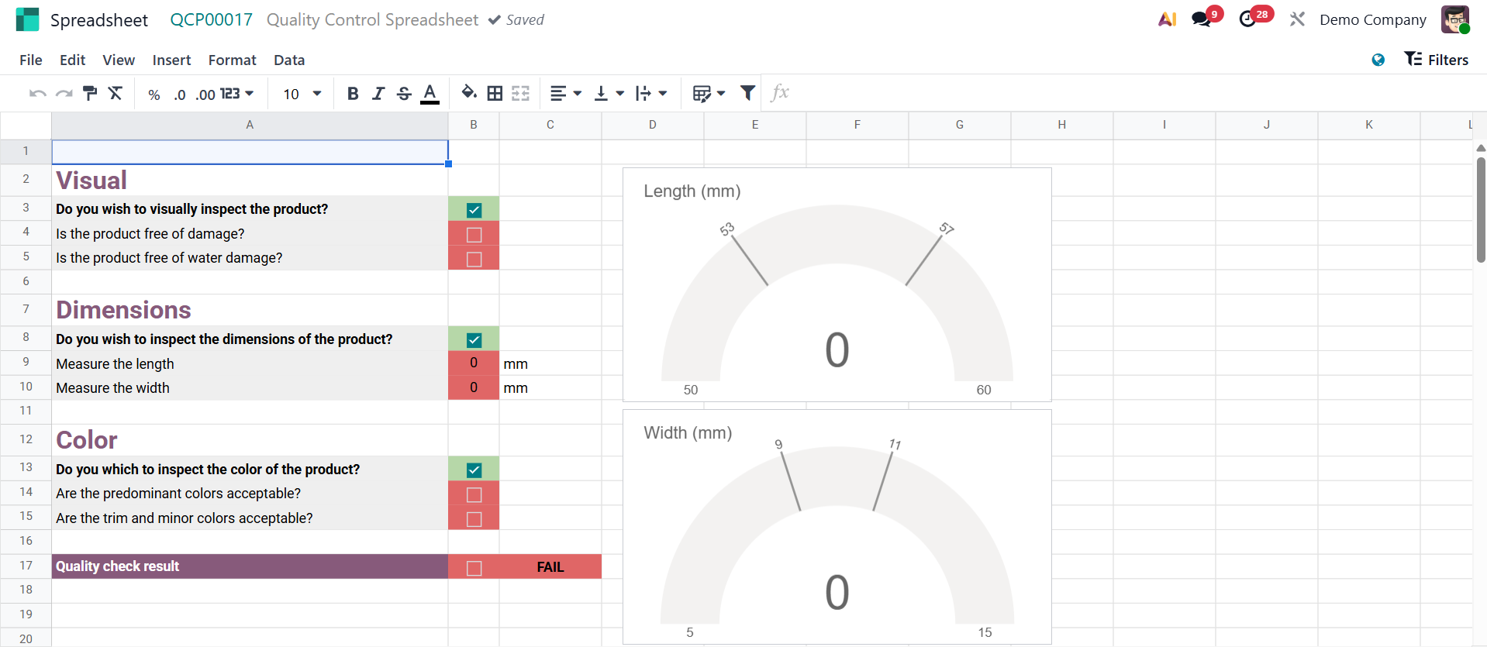
Task: Click the paint format icon
Action: pos(90,94)
